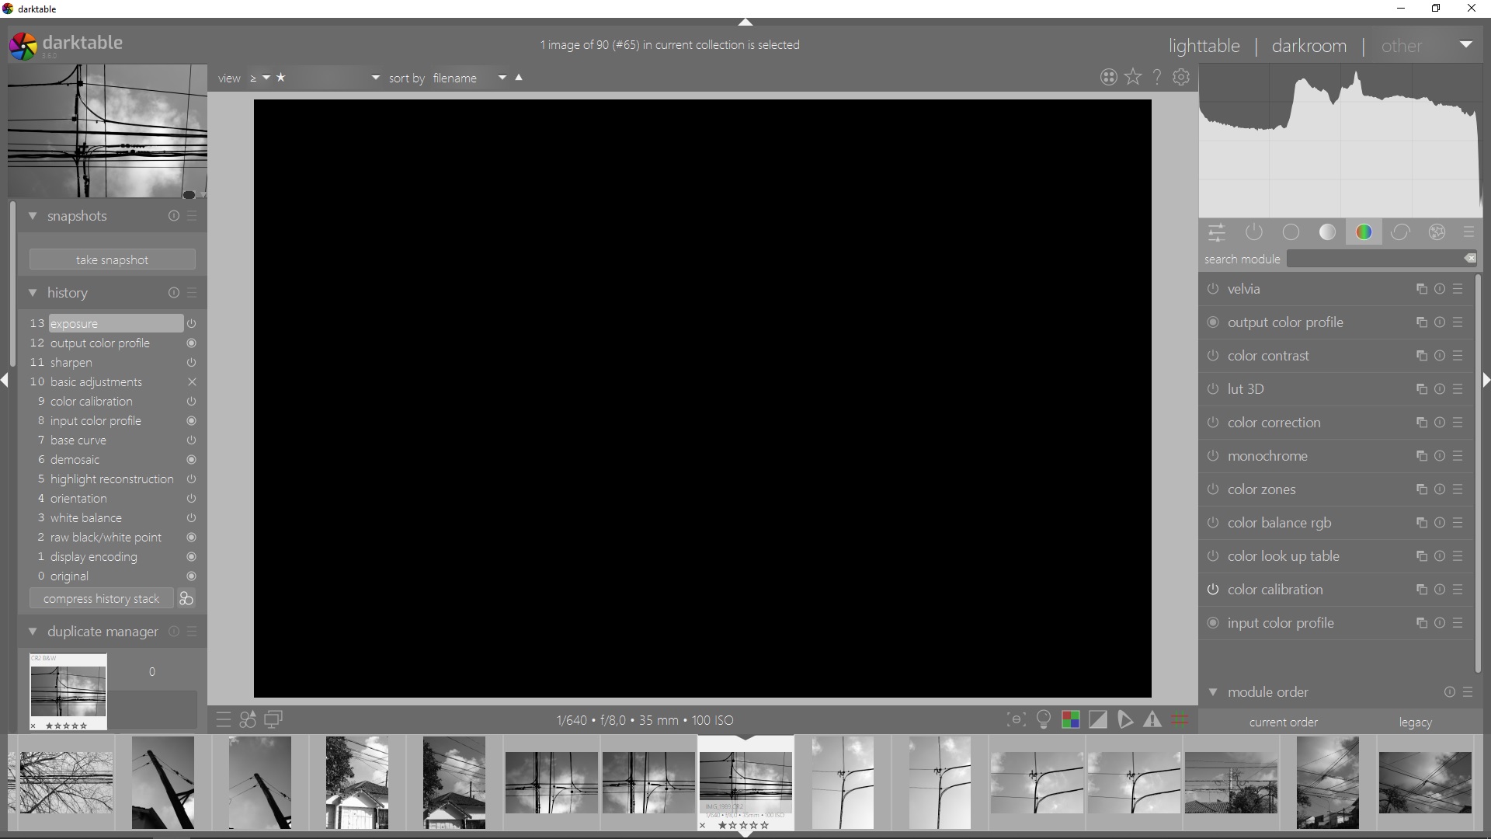
Task: Show only active modules
Action: (1255, 232)
